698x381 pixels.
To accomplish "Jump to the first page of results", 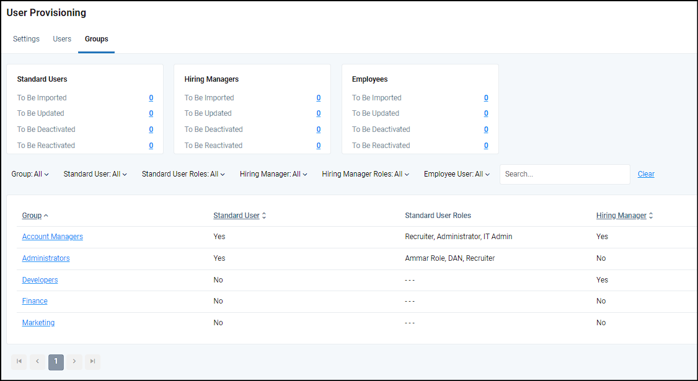I will click(x=19, y=362).
